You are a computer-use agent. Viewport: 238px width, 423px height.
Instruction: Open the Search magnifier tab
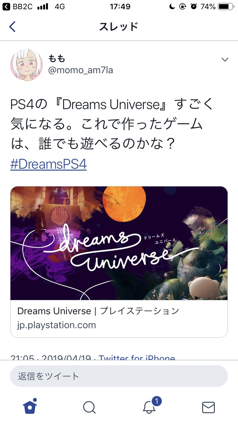[x=89, y=407]
